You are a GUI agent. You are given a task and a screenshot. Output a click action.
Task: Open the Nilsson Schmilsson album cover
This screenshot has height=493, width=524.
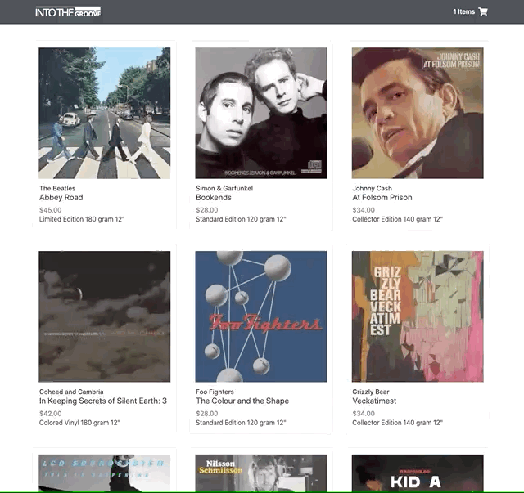261,473
